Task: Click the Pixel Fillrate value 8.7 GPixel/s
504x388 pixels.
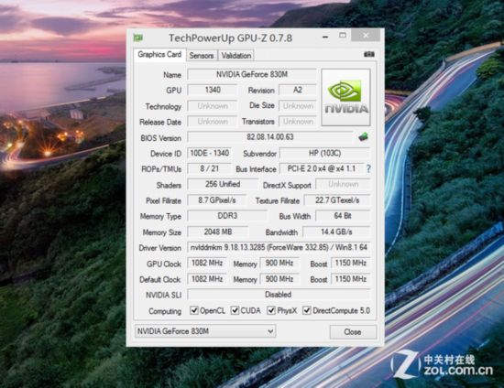Action: click(x=216, y=200)
